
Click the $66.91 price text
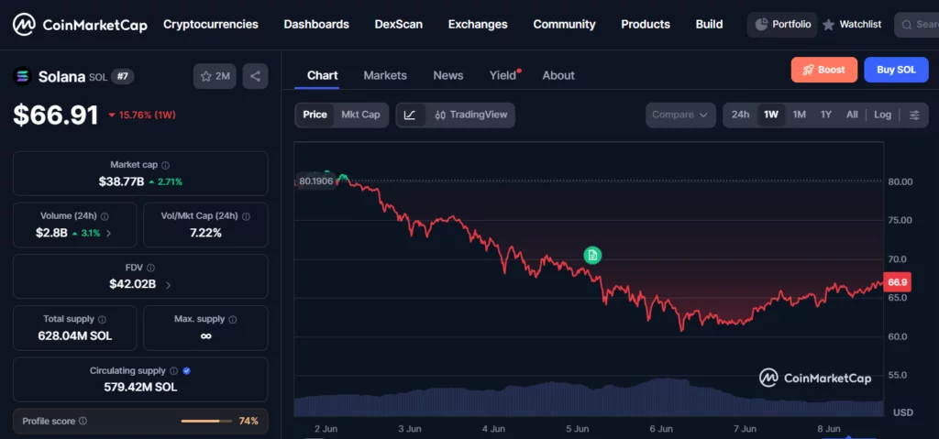coord(56,115)
